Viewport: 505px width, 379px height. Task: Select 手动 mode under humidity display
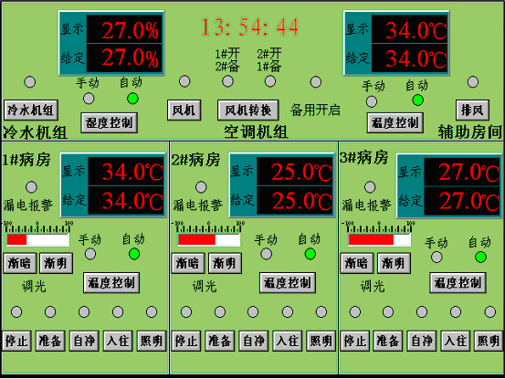pyautogui.click(x=89, y=99)
